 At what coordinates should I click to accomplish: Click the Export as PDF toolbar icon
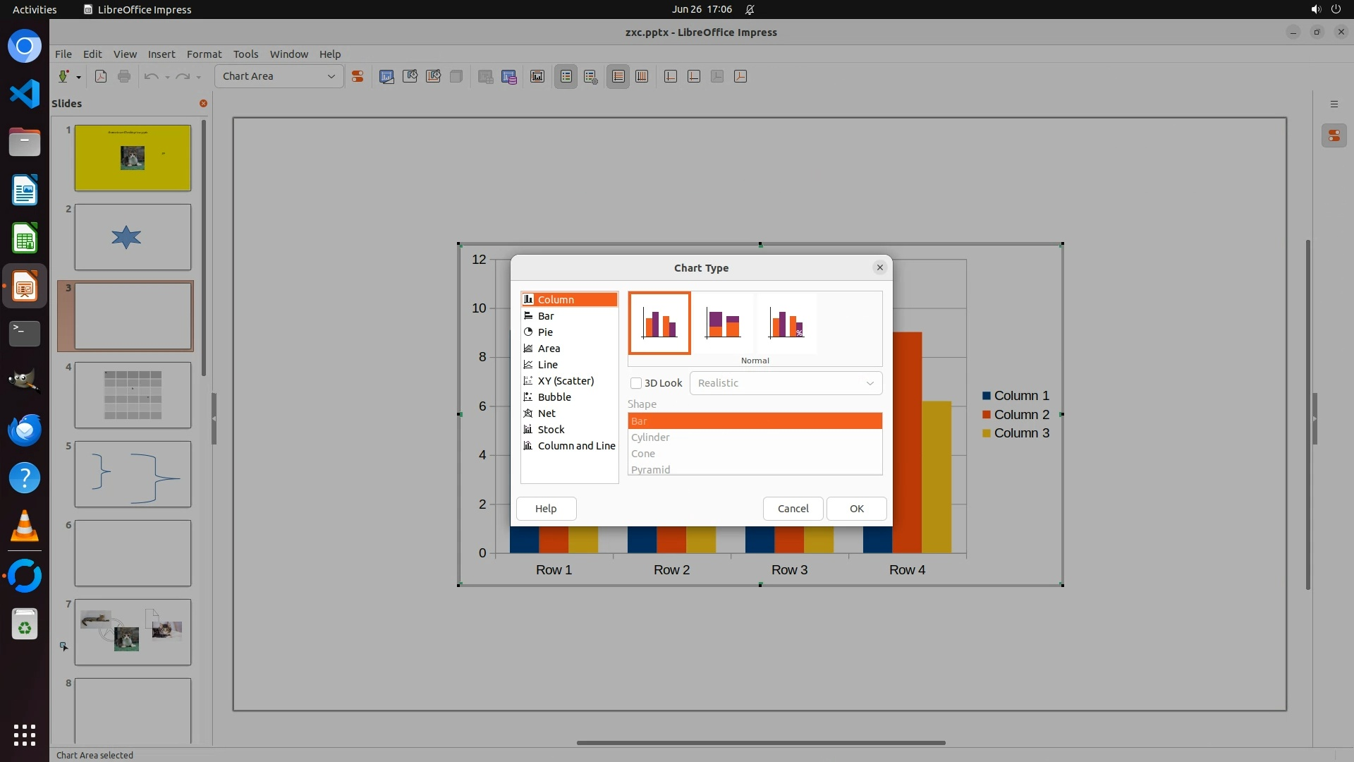point(101,76)
